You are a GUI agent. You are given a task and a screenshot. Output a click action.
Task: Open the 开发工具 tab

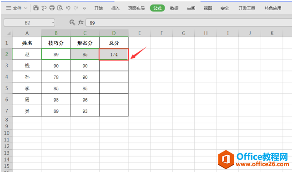tap(247, 8)
